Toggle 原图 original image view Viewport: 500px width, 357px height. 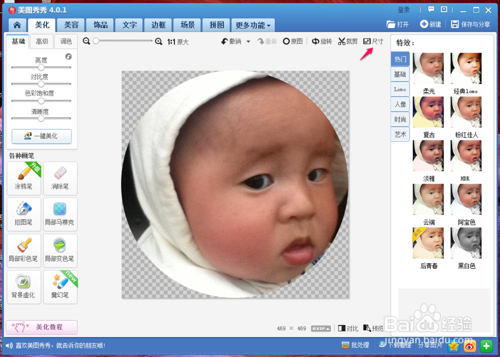coord(293,41)
